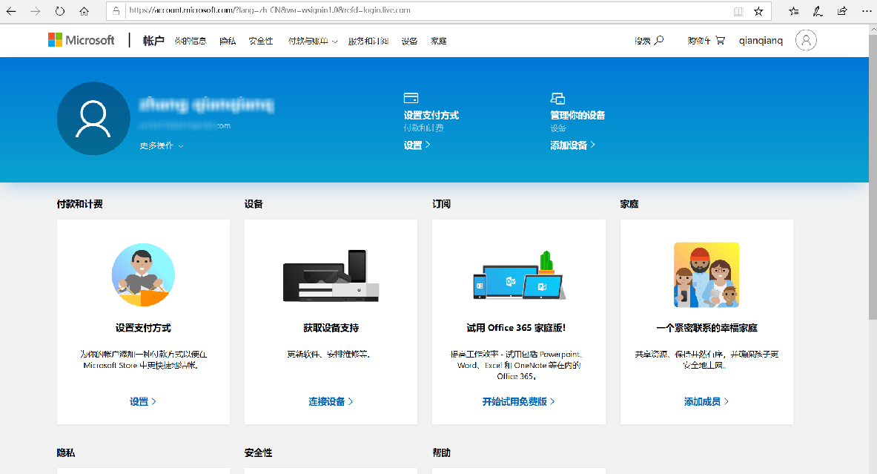Screen dimensions: 877x474
Task: Click the 设置 link in payment card
Action: click(143, 401)
